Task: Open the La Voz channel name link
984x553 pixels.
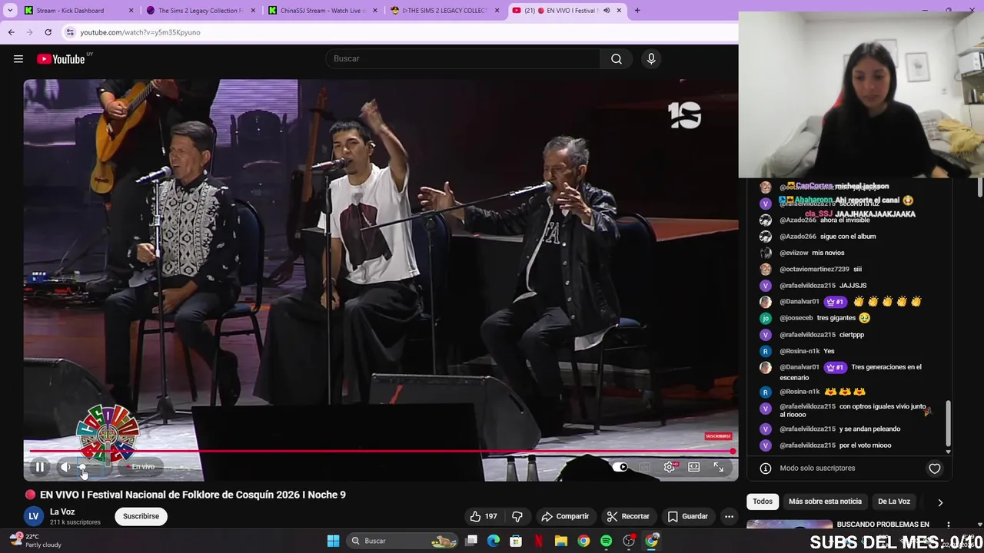Action: 62,512
